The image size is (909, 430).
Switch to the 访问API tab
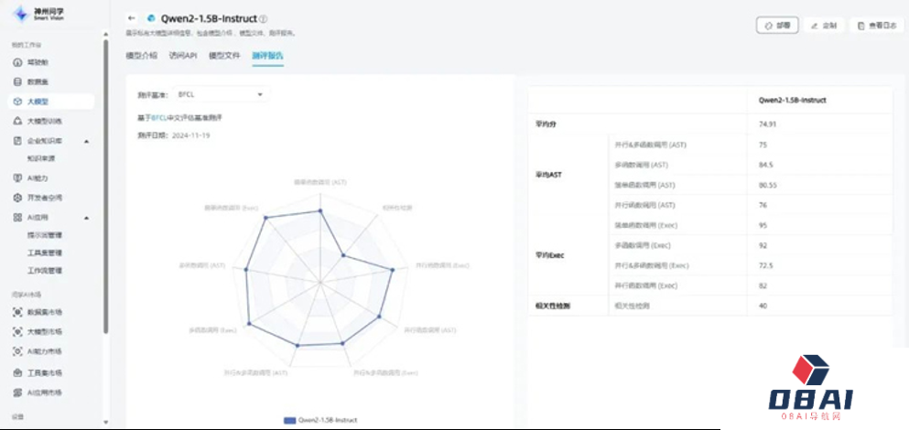pos(183,56)
